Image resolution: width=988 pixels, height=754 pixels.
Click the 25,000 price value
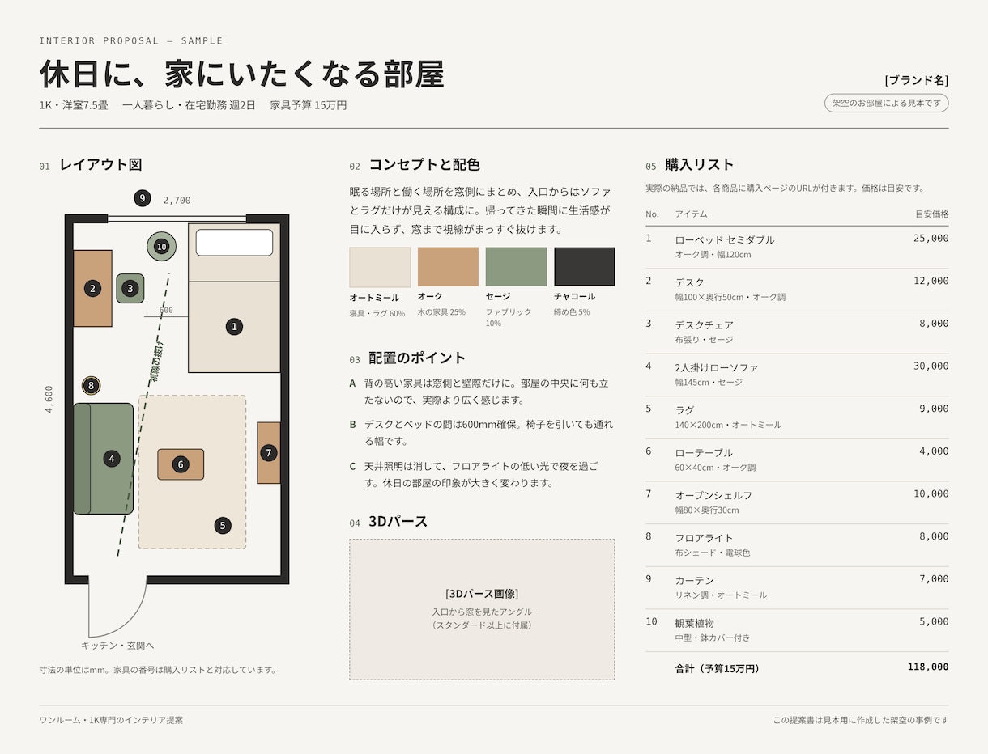pos(931,238)
